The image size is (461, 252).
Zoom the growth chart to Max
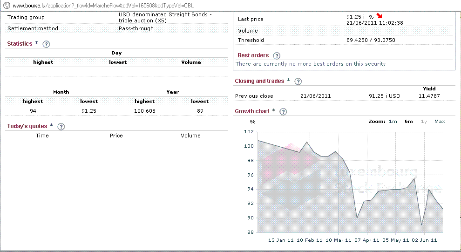(440, 122)
